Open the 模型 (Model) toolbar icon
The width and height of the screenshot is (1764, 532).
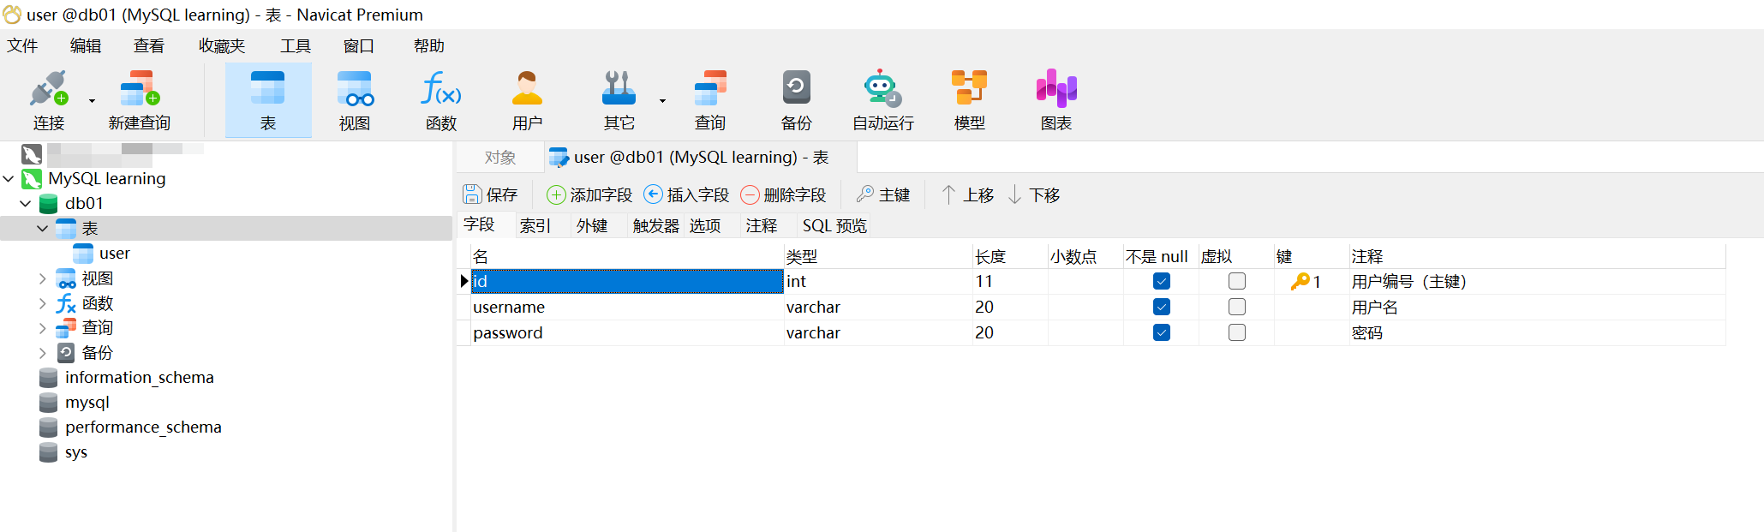point(969,100)
